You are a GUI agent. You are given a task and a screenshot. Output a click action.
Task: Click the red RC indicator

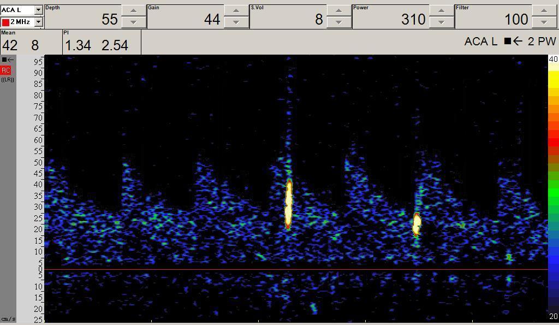(6, 70)
